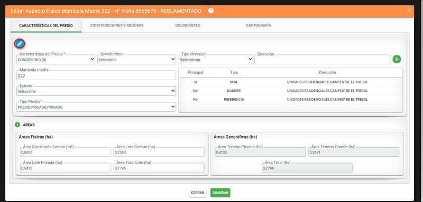
Task: Click the Guardar button
Action: tap(220, 193)
